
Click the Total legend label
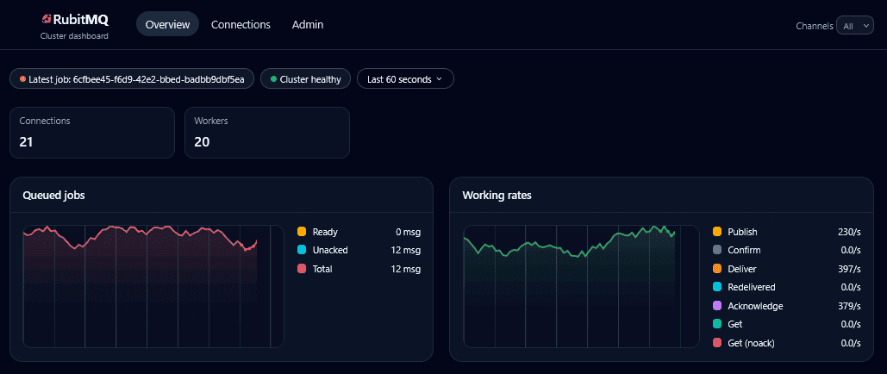tap(322, 269)
